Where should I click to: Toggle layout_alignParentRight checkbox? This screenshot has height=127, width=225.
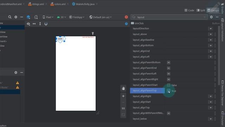point(169,79)
